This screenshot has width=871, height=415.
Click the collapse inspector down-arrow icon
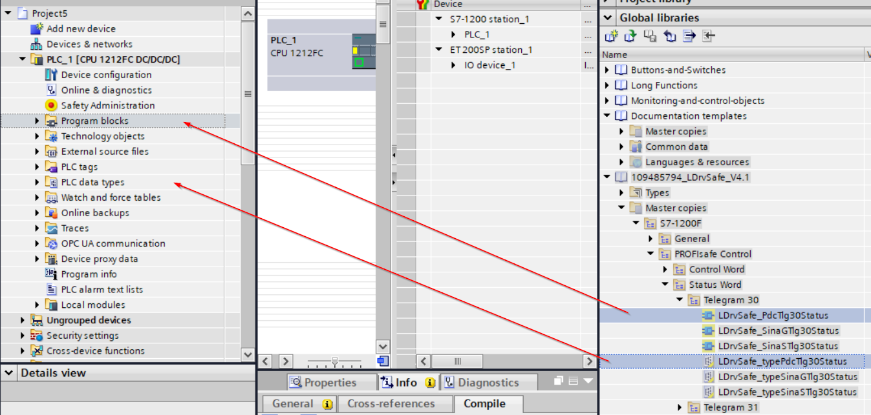click(x=588, y=381)
